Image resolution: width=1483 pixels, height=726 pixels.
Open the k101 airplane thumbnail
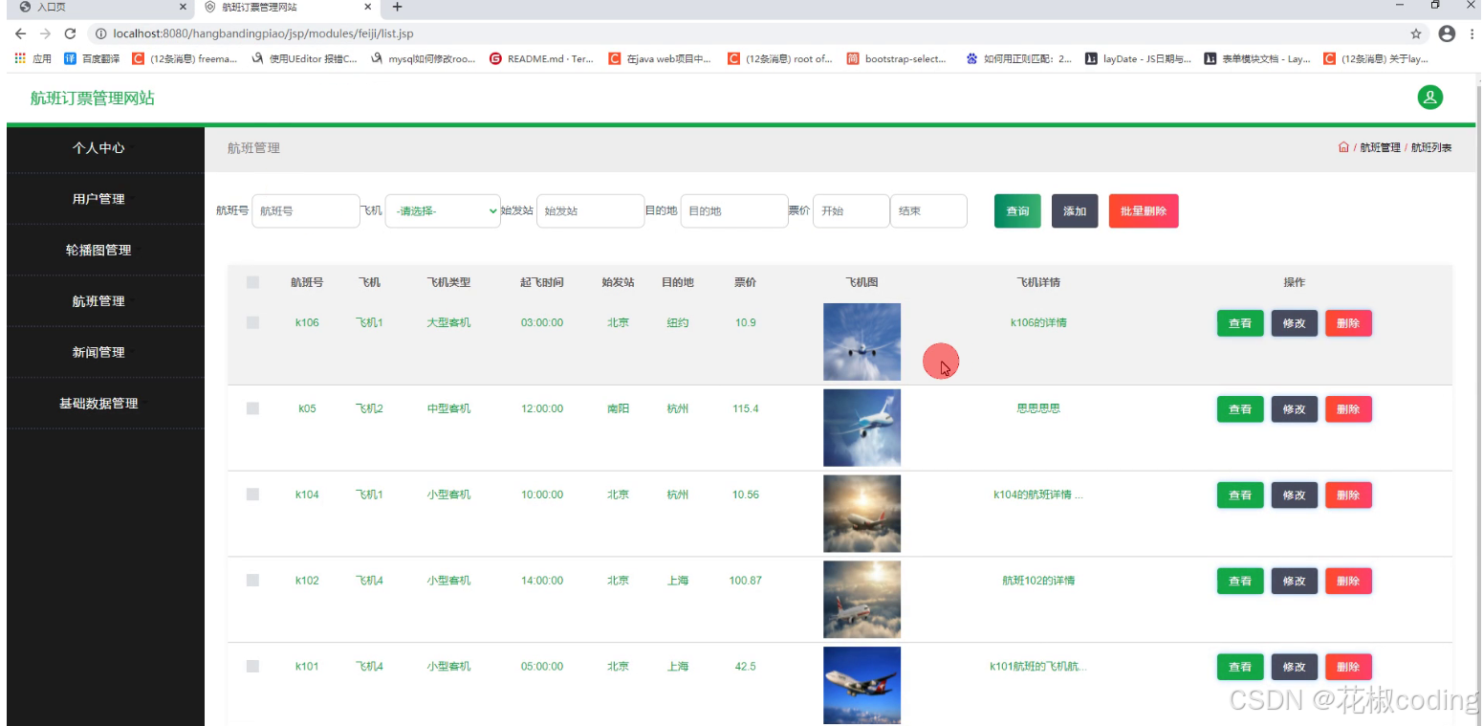pos(861,685)
